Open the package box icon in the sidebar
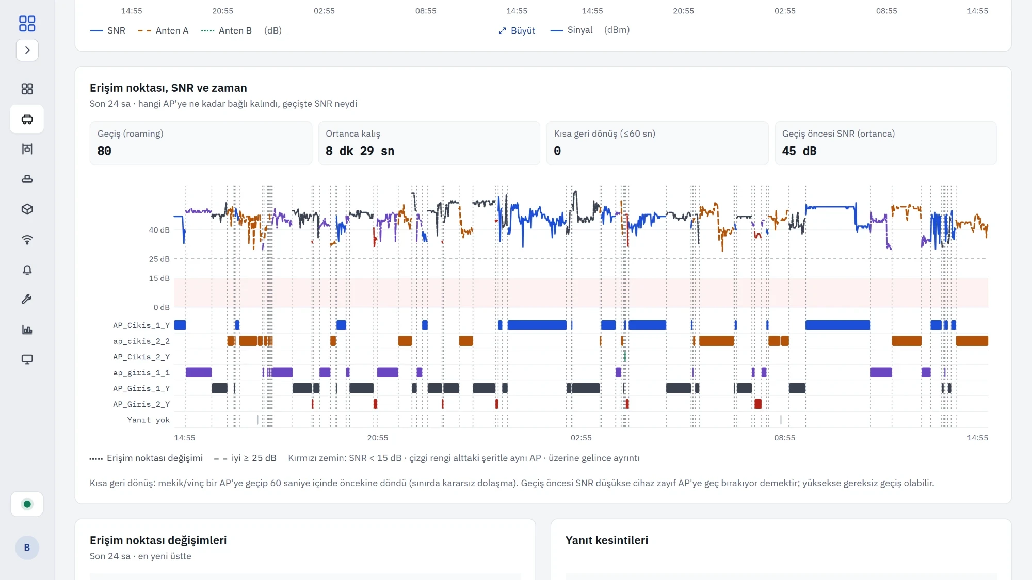 tap(27, 209)
